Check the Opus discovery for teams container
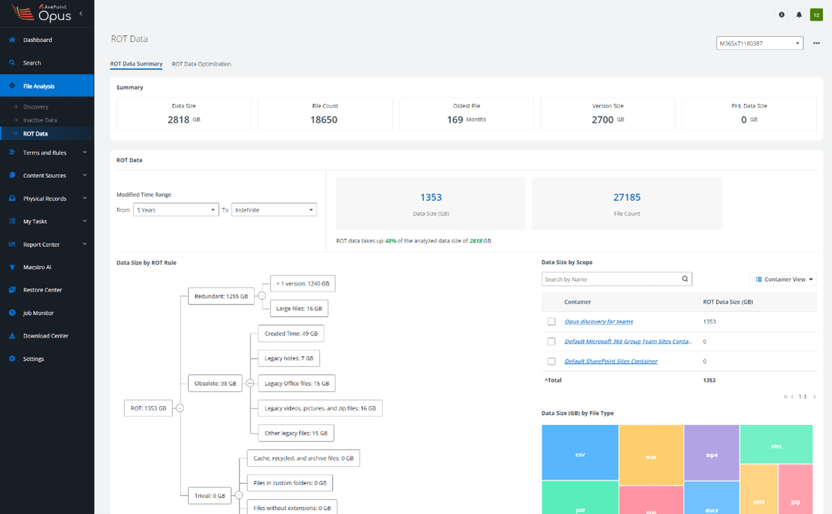 [551, 321]
